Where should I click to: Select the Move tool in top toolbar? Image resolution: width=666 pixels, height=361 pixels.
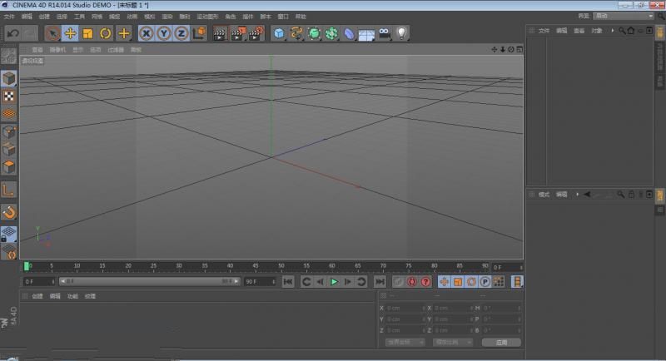coord(71,33)
